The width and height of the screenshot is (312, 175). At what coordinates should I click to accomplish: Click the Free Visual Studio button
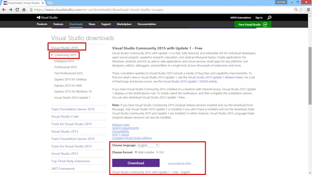253,24
